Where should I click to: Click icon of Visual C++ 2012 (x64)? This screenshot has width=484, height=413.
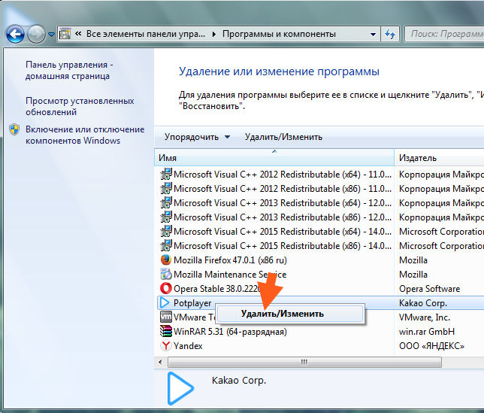[x=166, y=175]
